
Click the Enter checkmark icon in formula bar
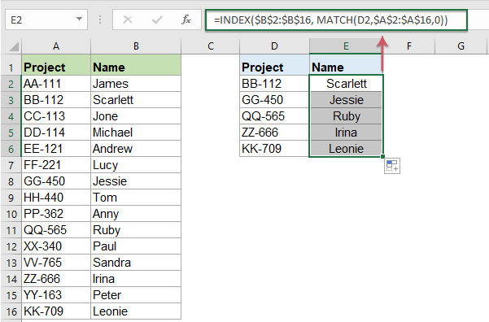(157, 20)
